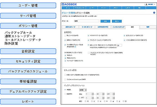Click the info icon beside RAW preview option
Viewport: 157px width, 107px height.
[x=75, y=47]
